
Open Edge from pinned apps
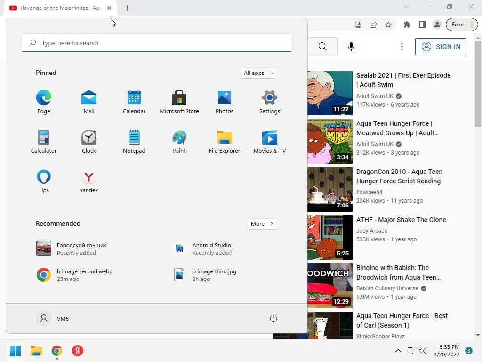(x=44, y=102)
